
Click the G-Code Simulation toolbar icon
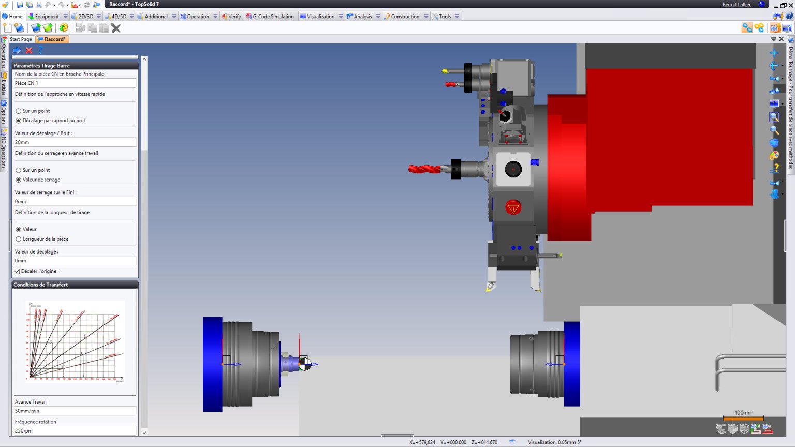272,16
